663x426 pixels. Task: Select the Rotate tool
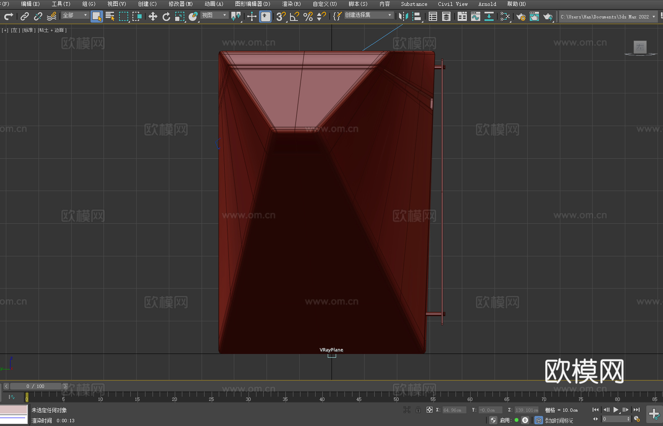point(166,16)
